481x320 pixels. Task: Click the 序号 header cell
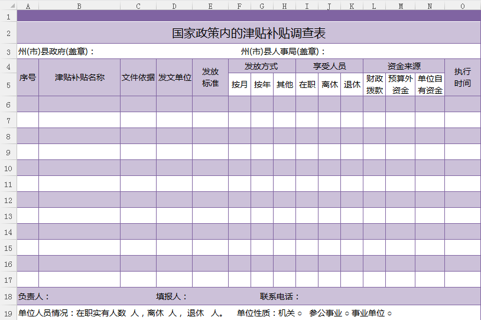pos(28,77)
